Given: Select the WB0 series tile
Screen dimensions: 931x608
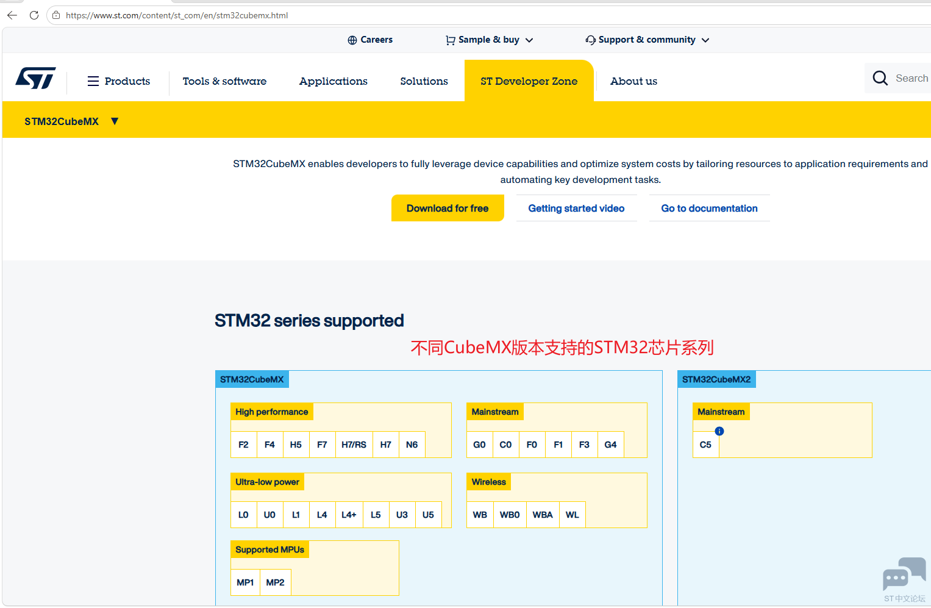Looking at the screenshot, I should [x=510, y=515].
